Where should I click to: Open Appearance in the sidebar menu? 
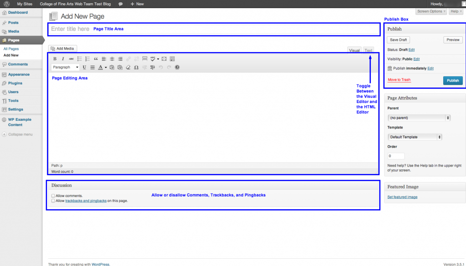click(19, 74)
